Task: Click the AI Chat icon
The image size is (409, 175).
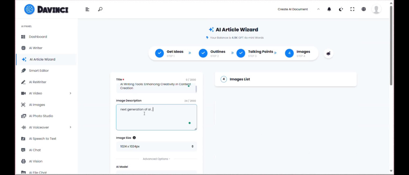Action: pyautogui.click(x=23, y=150)
